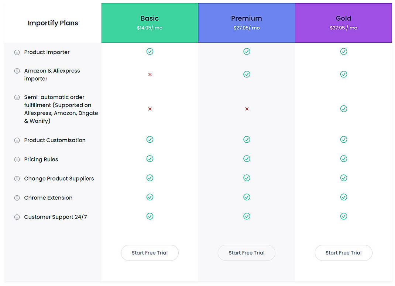Select the Gold plan header
Screen dimensions: 395x286
coord(343,22)
